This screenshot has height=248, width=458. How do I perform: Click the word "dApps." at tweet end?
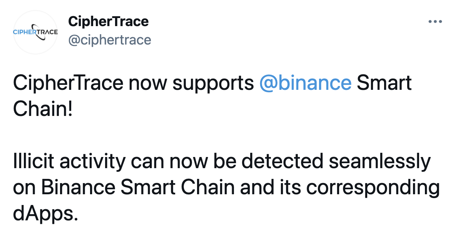tap(45, 214)
